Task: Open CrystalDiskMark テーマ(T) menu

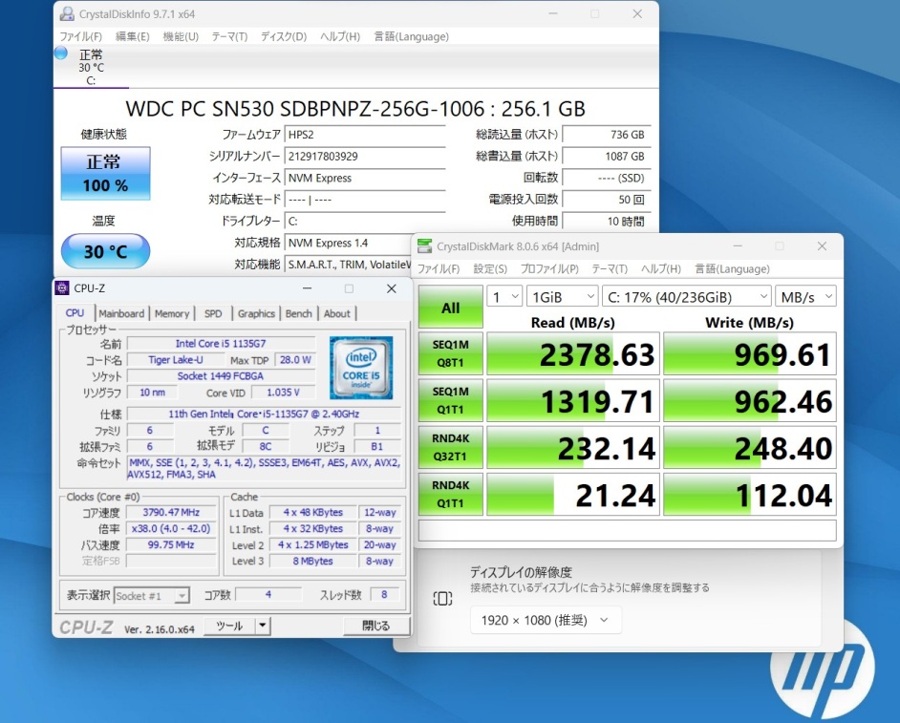Action: pos(610,269)
